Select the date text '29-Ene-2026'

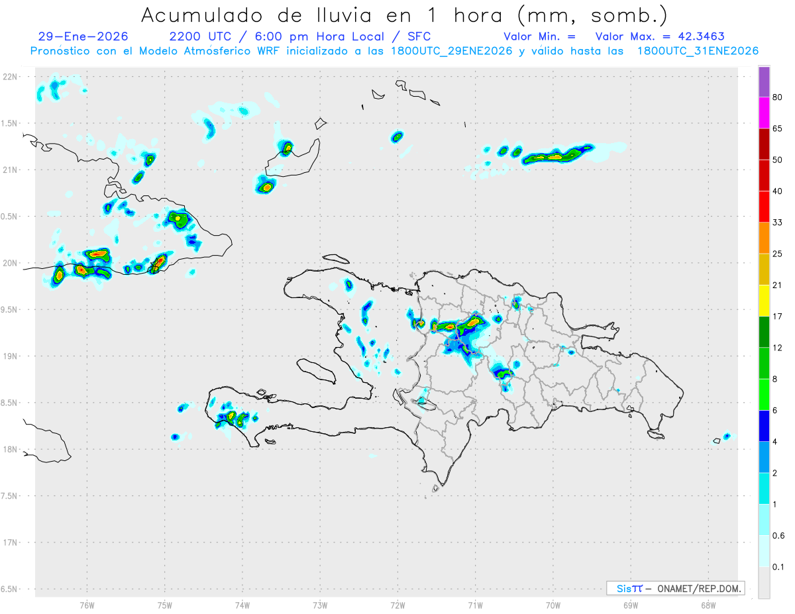tap(83, 36)
